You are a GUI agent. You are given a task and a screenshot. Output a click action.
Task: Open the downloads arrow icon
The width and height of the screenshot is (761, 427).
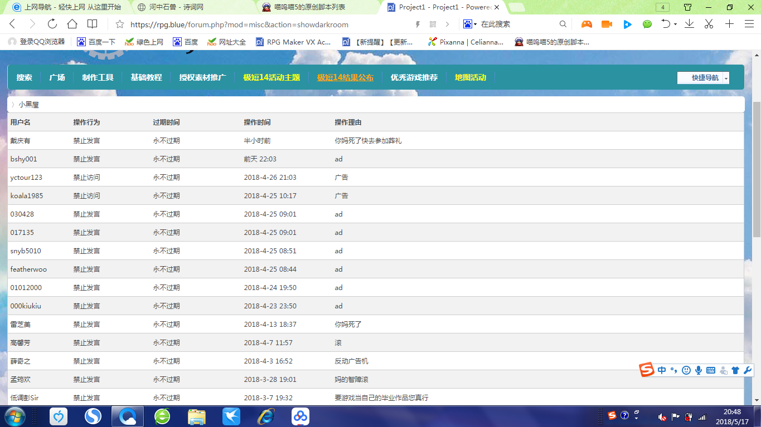pyautogui.click(x=689, y=24)
